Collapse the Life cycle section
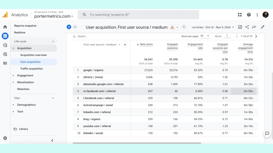Viewport: 273px width, 153px height. click(x=53, y=41)
